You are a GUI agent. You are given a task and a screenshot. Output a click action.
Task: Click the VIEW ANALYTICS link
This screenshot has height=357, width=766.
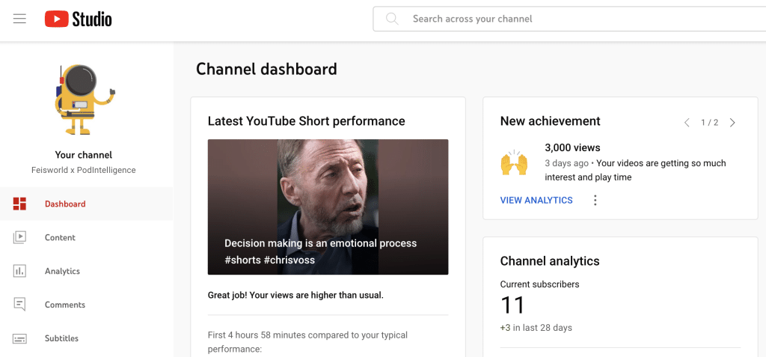click(x=536, y=200)
